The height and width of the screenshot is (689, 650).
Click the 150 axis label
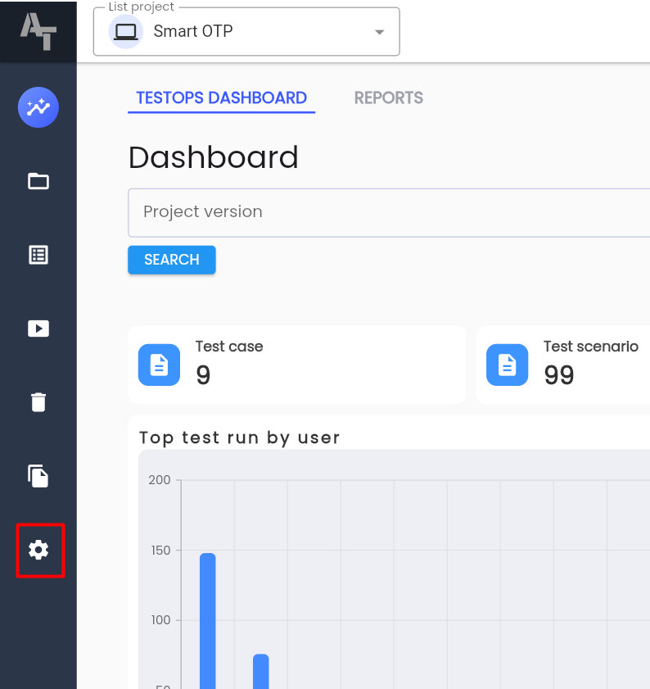coord(160,551)
